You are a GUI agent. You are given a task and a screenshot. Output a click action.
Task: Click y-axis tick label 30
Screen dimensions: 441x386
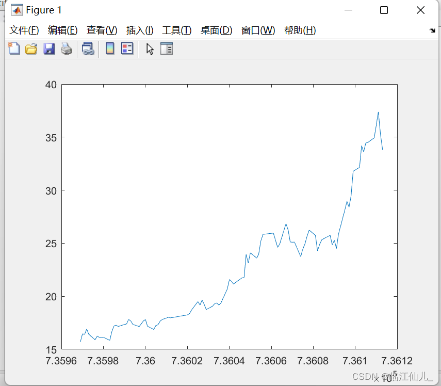click(x=51, y=191)
